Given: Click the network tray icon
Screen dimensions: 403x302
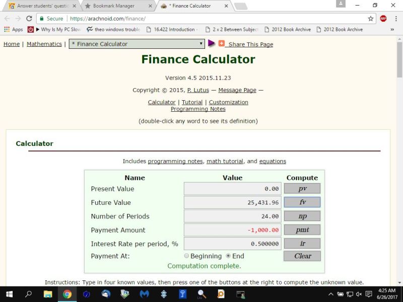Looking at the screenshot, I should click(x=350, y=294).
